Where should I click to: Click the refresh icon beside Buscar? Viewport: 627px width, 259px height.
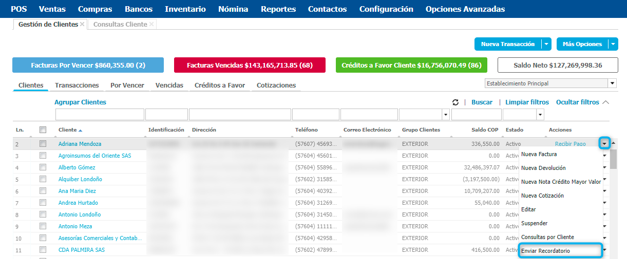[455, 102]
